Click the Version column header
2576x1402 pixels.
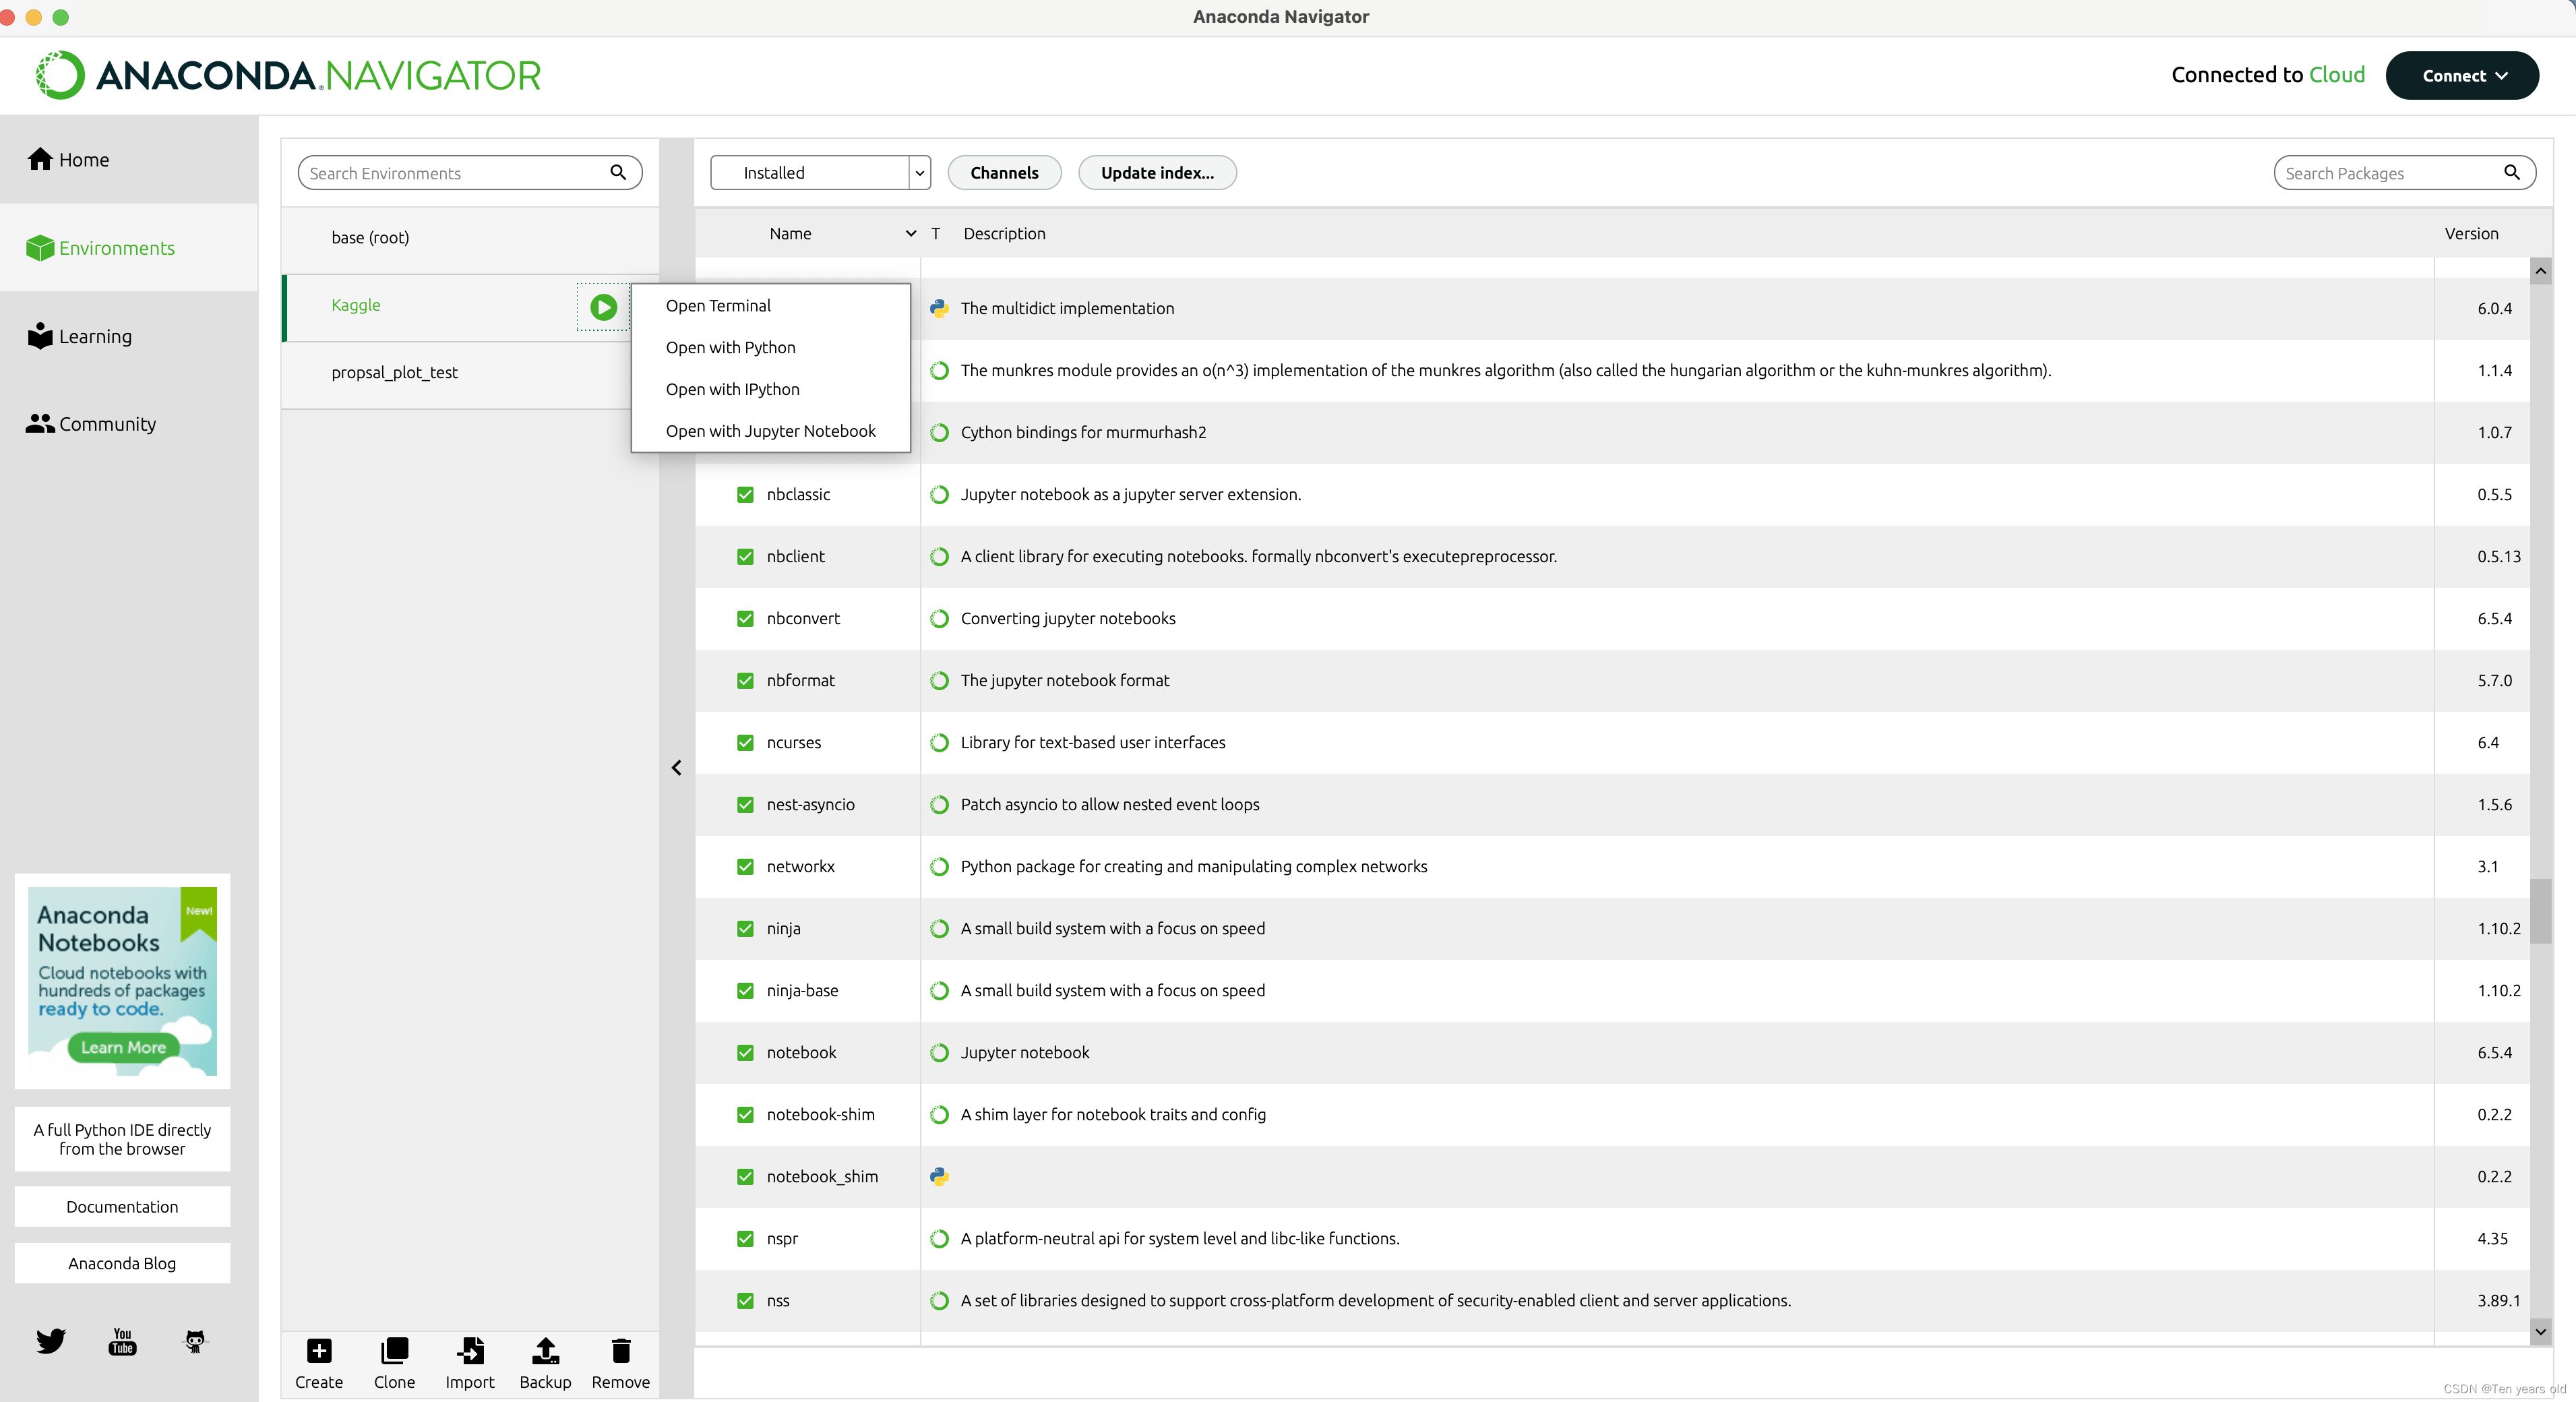(x=2471, y=233)
